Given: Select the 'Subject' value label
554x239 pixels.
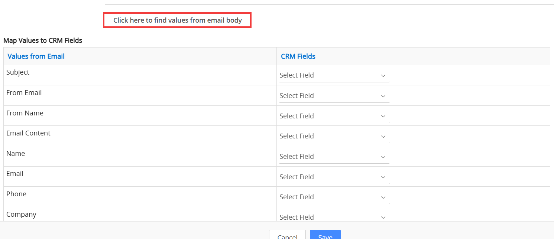Looking at the screenshot, I should 18,72.
